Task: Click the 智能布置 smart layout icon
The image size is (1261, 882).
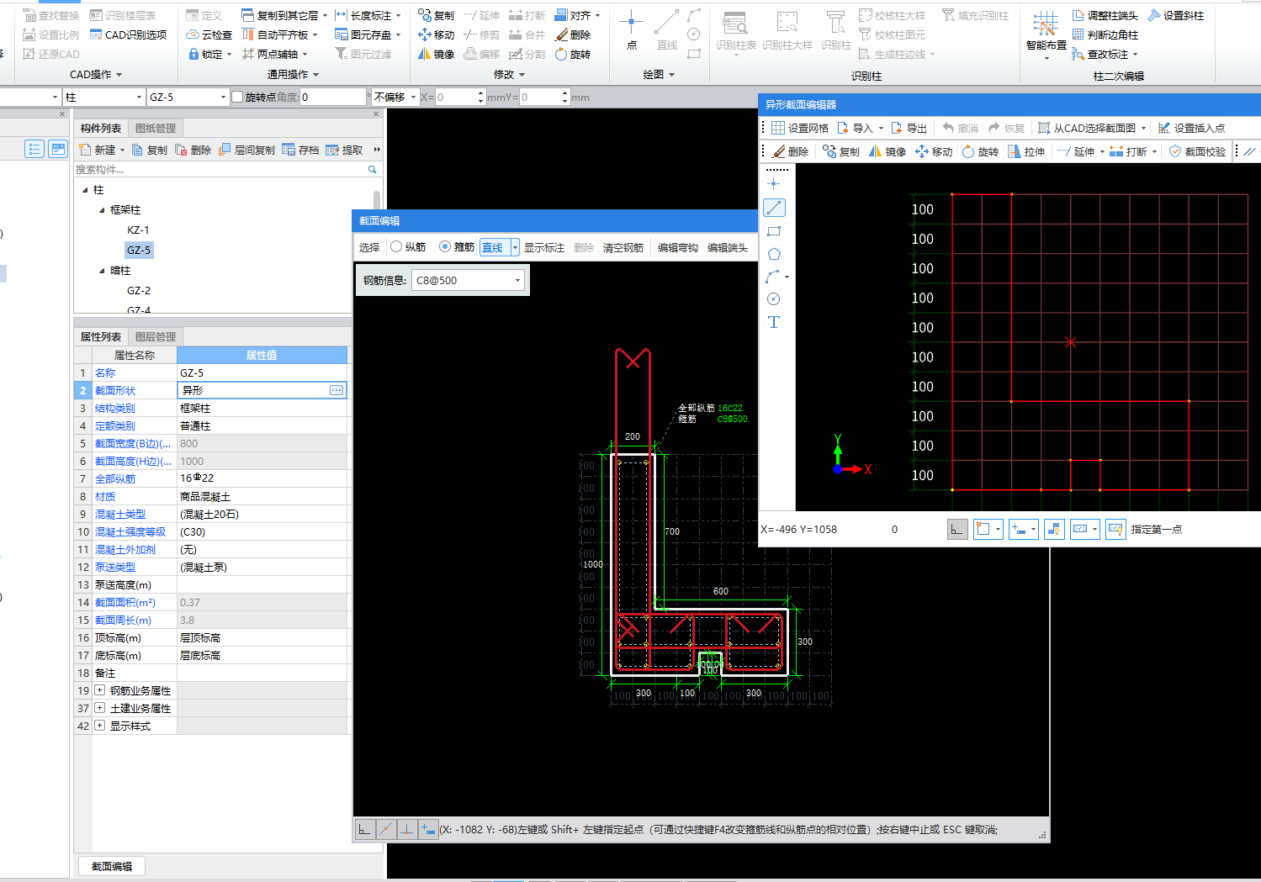Action: [x=1046, y=29]
